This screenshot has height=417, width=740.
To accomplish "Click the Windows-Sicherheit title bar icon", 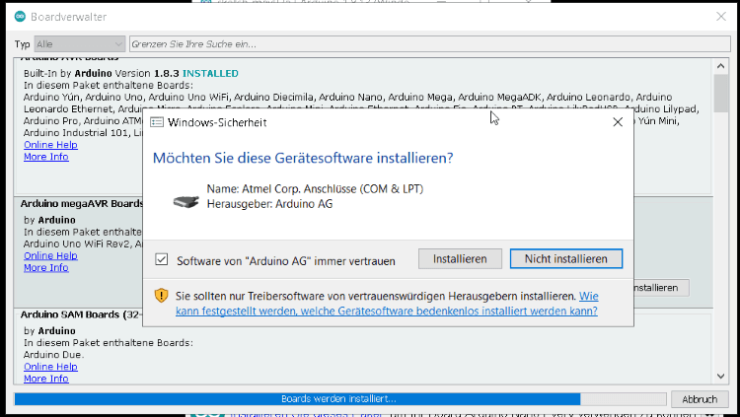I will click(x=157, y=122).
